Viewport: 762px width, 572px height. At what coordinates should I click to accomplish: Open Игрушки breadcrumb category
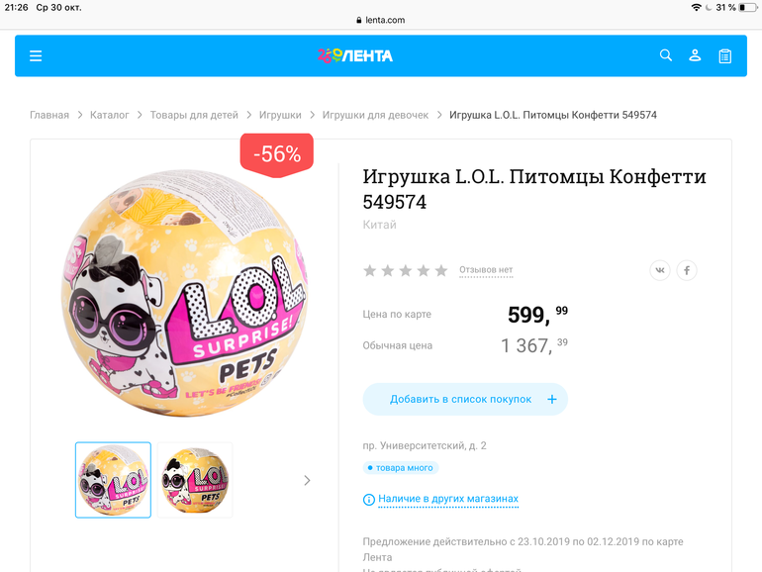pos(280,115)
